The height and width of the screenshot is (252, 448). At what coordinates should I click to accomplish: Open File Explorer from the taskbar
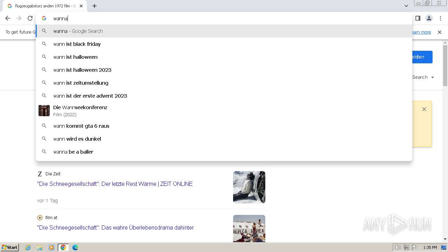click(x=40, y=247)
